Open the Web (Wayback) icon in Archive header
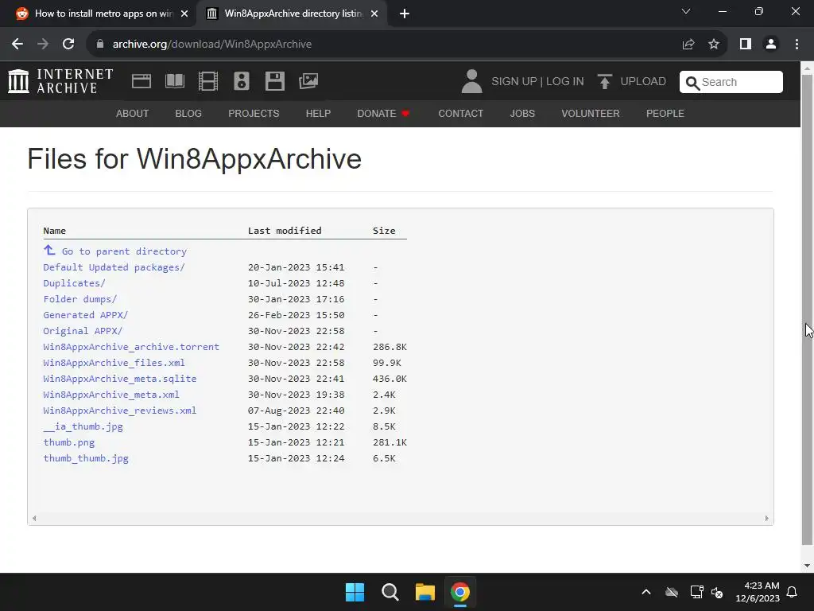 (141, 81)
